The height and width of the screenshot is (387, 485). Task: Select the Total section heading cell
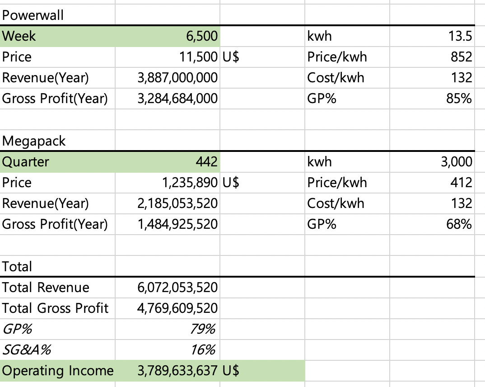(57, 266)
